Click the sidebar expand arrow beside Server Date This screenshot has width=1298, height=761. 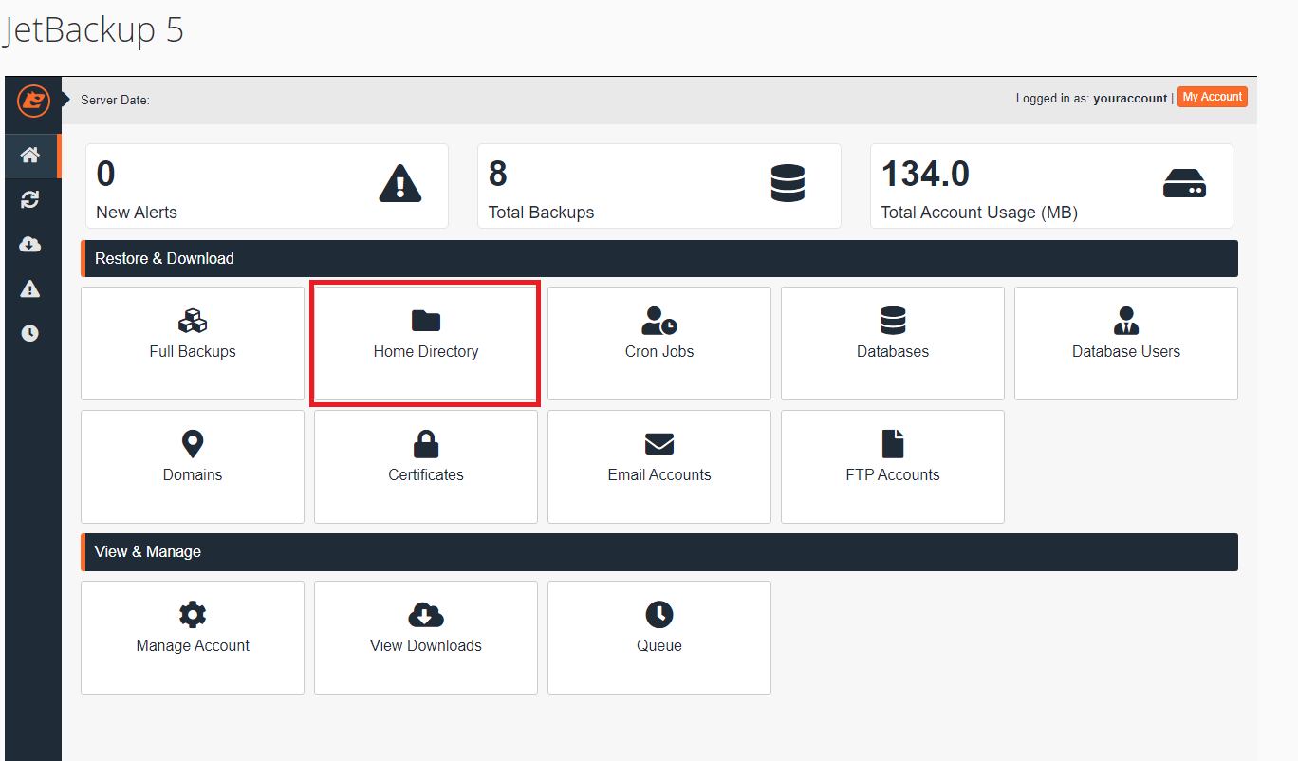point(66,99)
